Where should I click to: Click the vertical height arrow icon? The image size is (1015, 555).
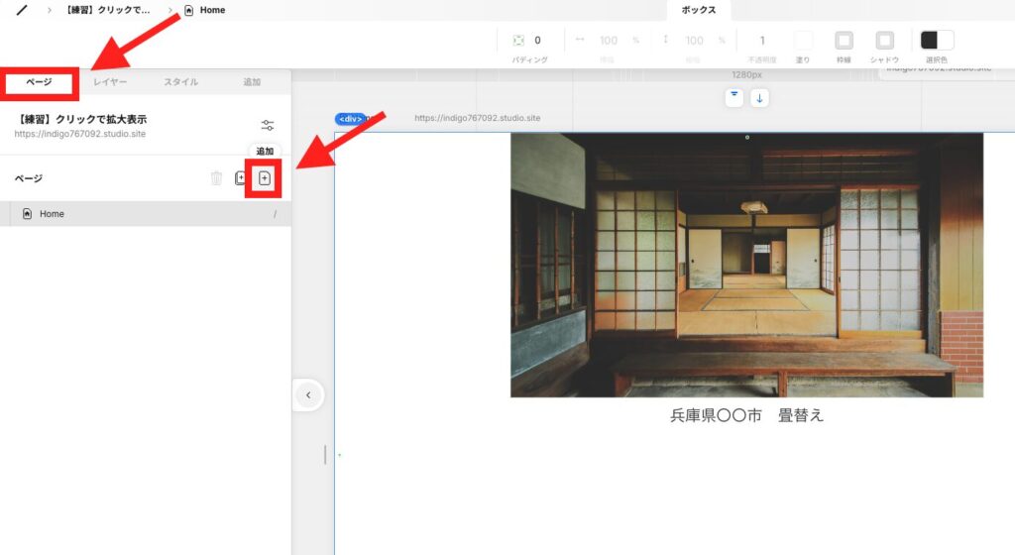(x=665, y=40)
